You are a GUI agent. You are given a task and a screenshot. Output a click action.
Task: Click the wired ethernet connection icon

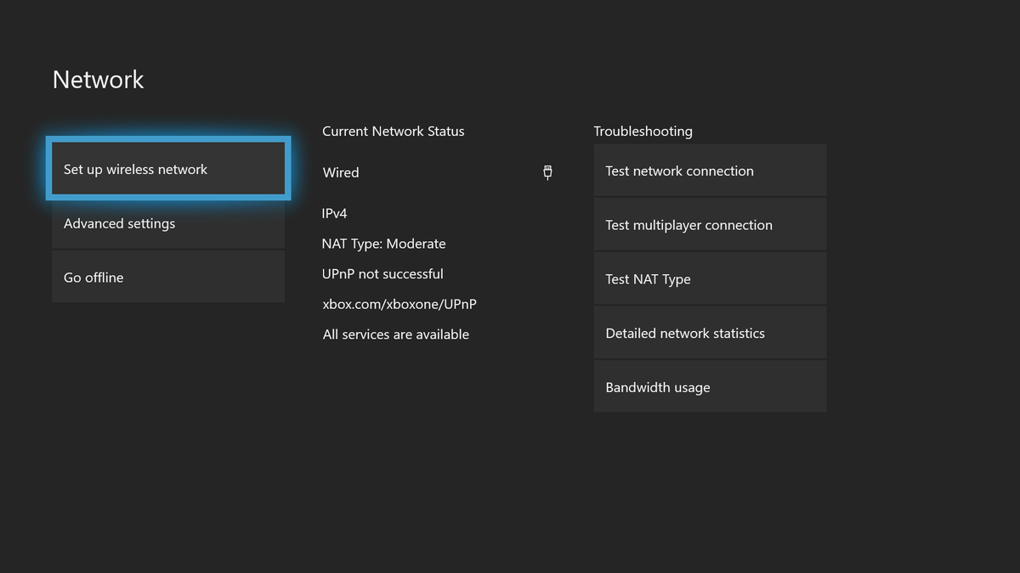[x=547, y=172]
